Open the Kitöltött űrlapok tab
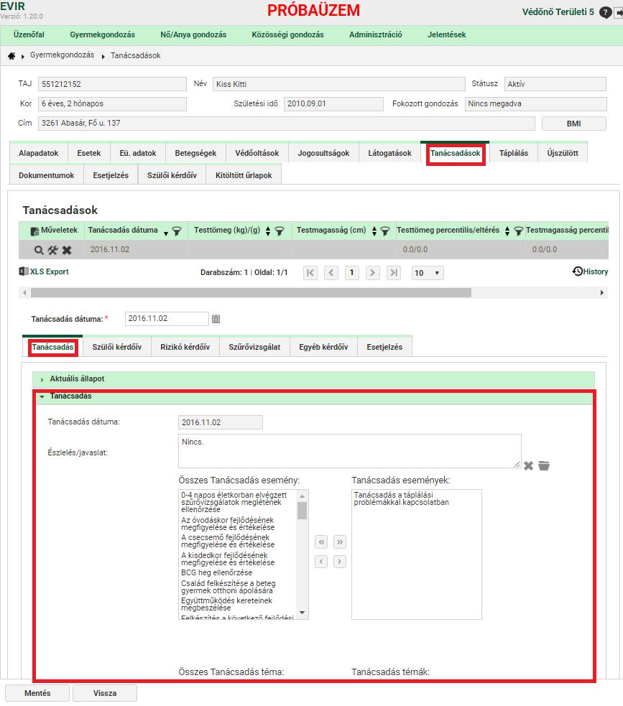The width and height of the screenshot is (623, 706). [x=244, y=175]
